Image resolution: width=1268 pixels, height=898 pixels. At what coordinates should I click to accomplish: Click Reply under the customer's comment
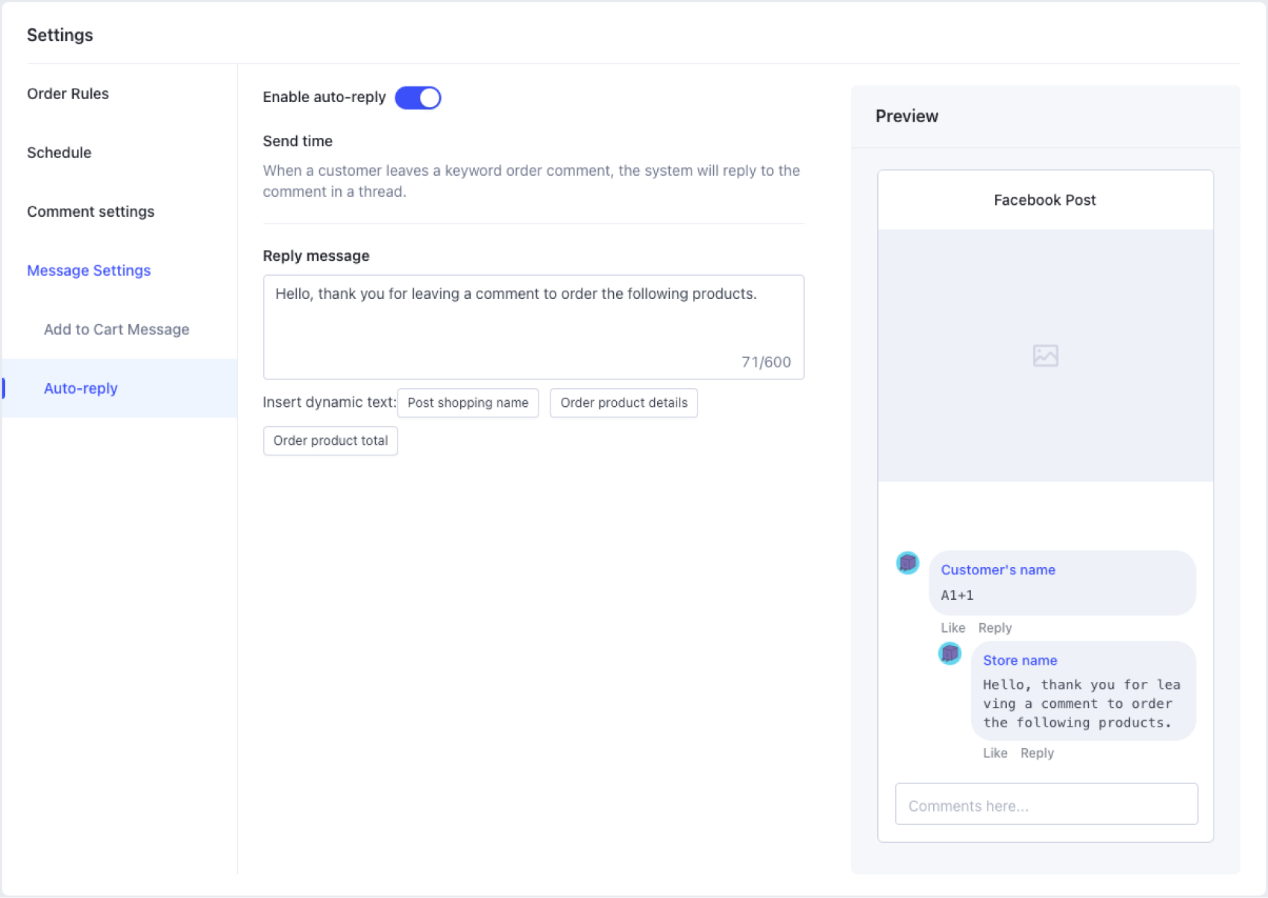coord(994,628)
